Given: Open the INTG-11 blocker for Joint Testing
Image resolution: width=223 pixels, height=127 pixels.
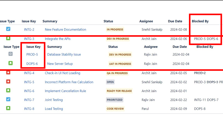Looking at the screenshot, I should (x=200, y=100).
